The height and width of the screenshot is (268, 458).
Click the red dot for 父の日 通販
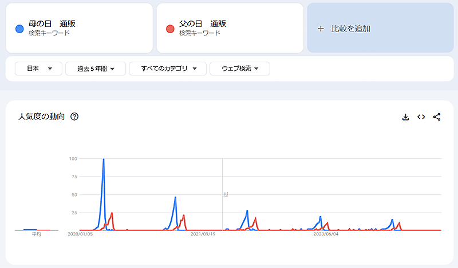tap(169, 29)
